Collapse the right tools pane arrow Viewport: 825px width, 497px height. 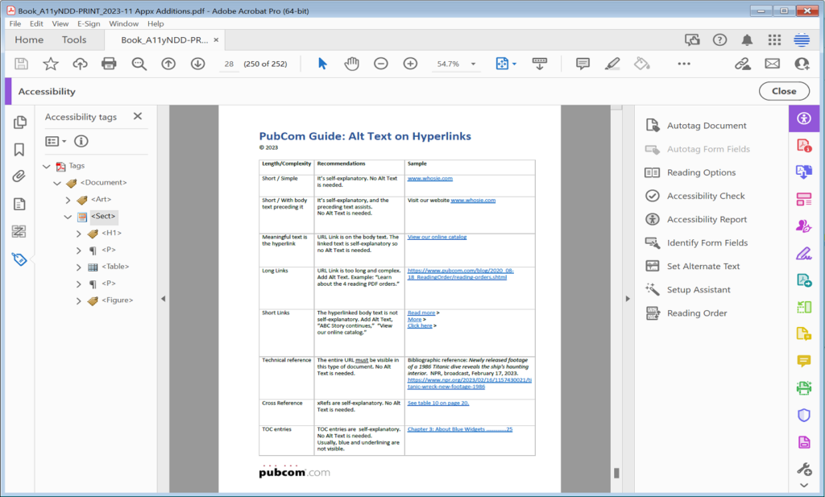pyautogui.click(x=628, y=299)
